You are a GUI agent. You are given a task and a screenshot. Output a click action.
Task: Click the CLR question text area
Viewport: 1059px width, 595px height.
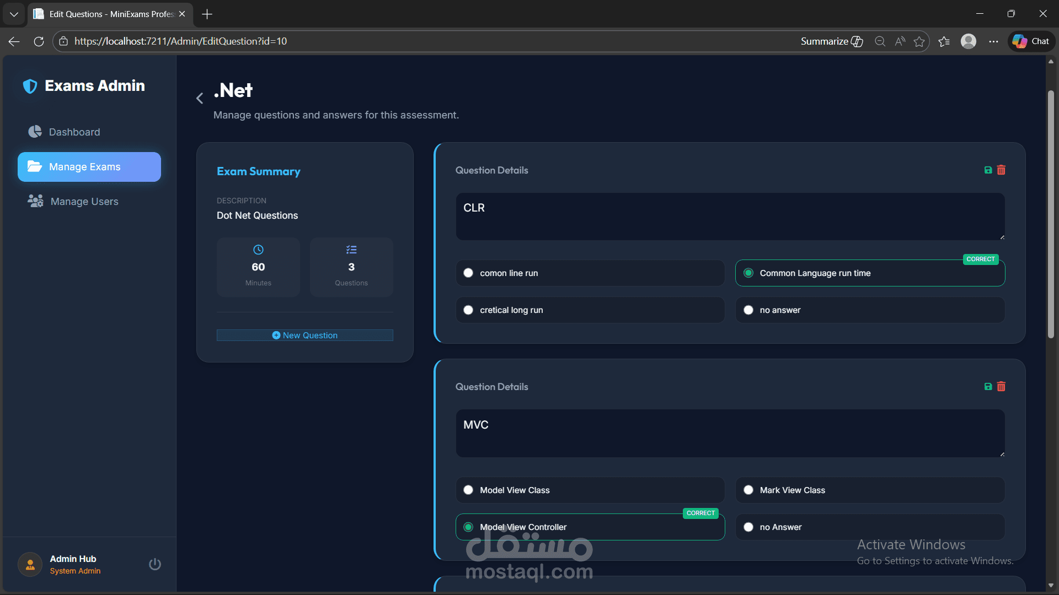(730, 217)
